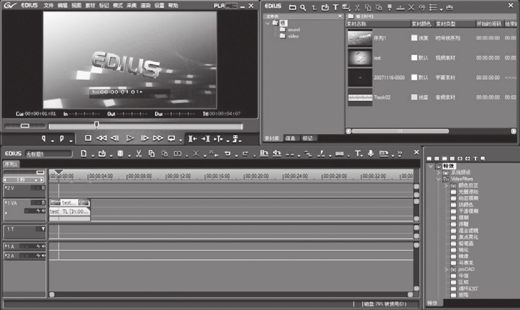Adjust the timeline scale slider above 1秒
The height and width of the screenshot is (310, 520).
(40, 172)
